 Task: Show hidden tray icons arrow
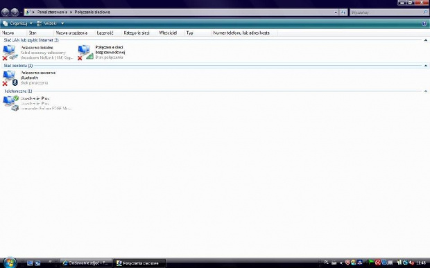(341, 262)
